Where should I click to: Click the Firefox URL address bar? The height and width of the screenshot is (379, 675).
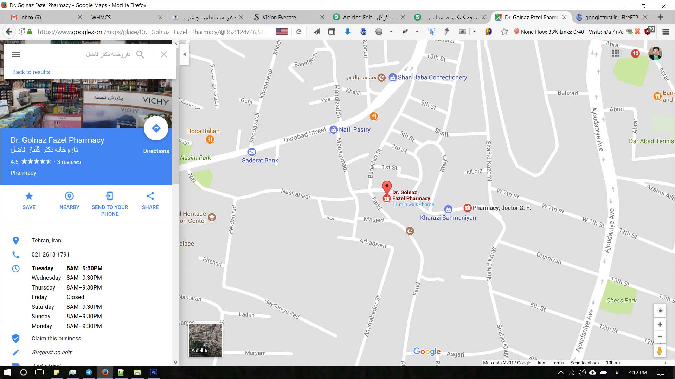point(151,32)
